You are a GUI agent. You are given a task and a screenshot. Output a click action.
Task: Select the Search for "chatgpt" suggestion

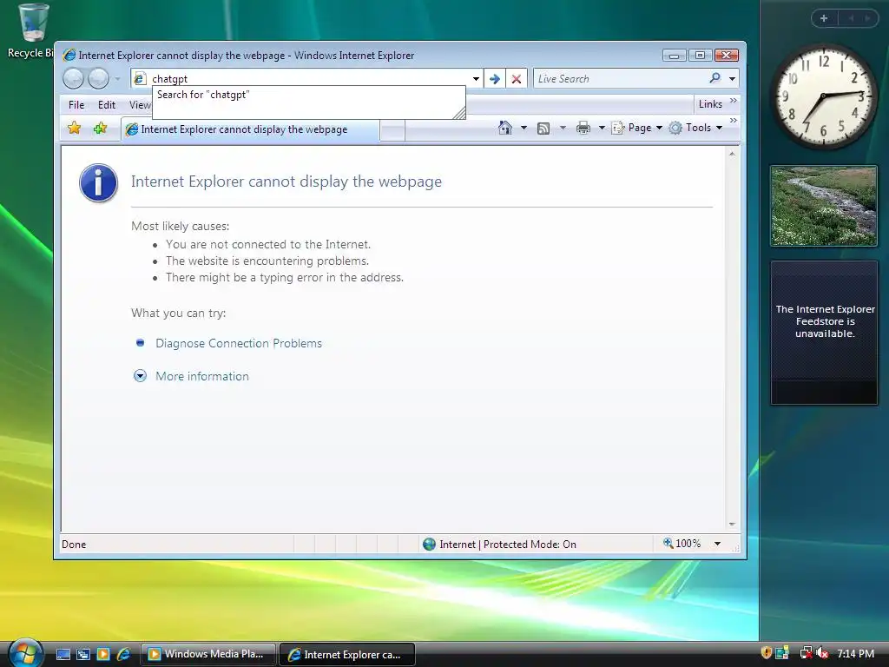[203, 95]
